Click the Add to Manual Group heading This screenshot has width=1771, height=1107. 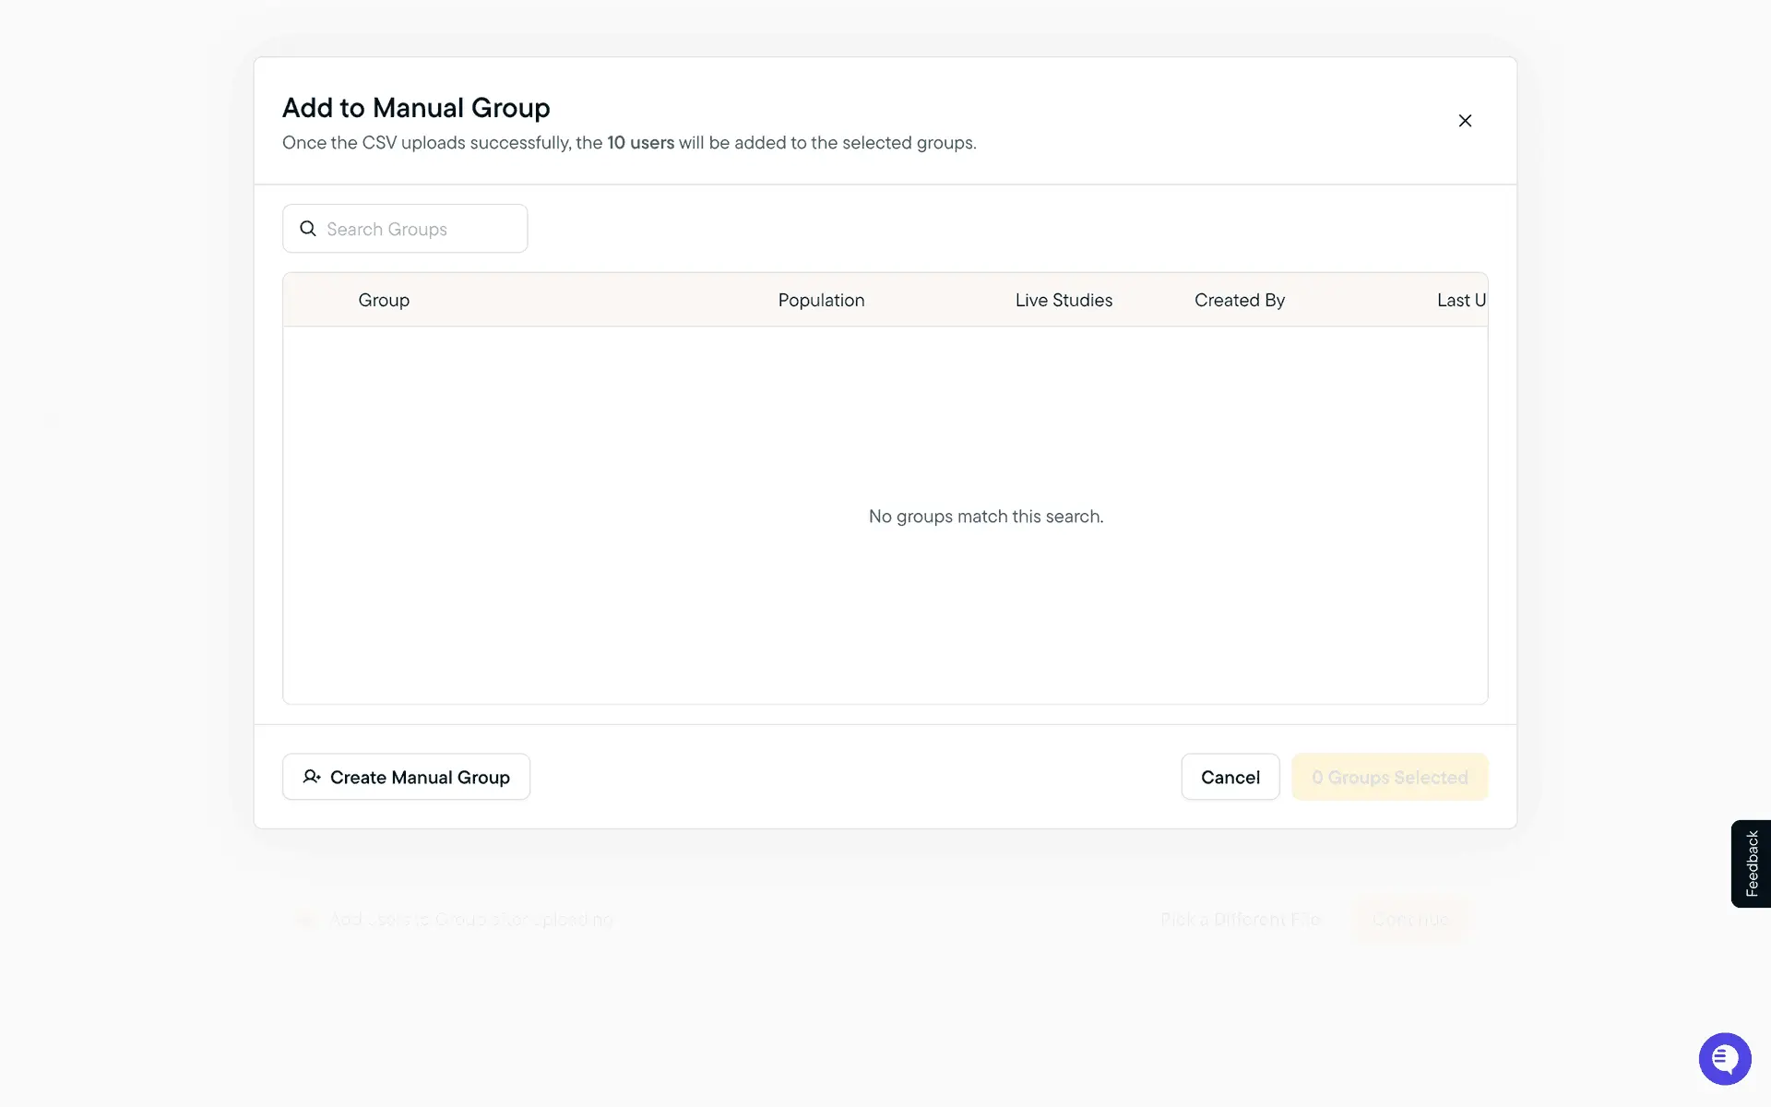click(x=416, y=108)
